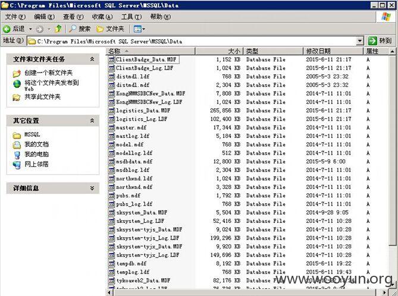Sort by Date Modified (修改日期) column header
398x296 pixels.
(x=333, y=51)
